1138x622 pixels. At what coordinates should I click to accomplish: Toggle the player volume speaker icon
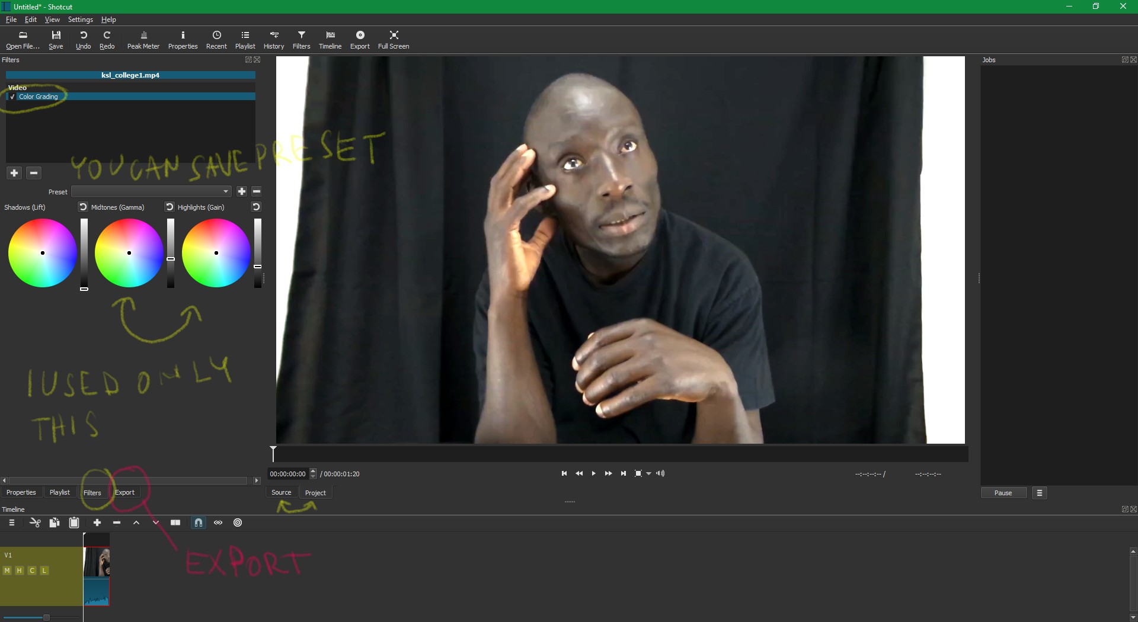[660, 473]
